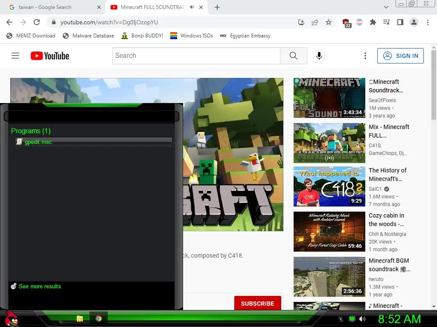The image size is (437, 327).
Task: Open the Chrome taskbar icon
Action: 99,318
